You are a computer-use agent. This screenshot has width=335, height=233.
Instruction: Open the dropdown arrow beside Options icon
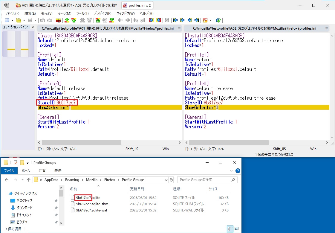pos(211,20)
